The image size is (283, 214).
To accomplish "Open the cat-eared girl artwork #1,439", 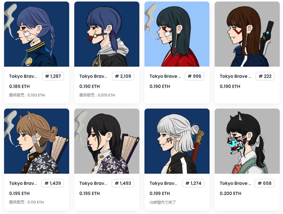I will pos(36,141).
